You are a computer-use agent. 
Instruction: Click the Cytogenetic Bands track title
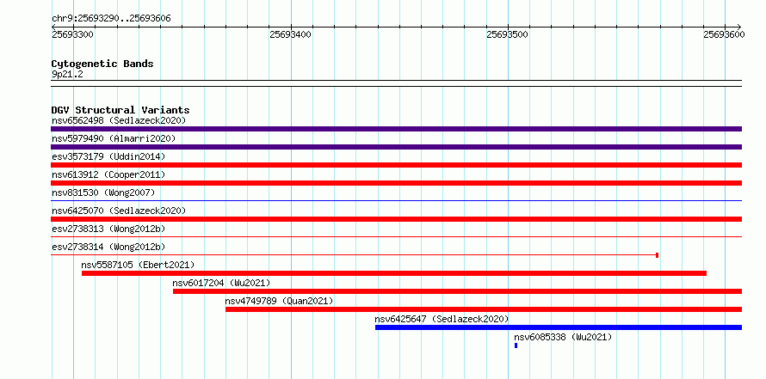[102, 64]
